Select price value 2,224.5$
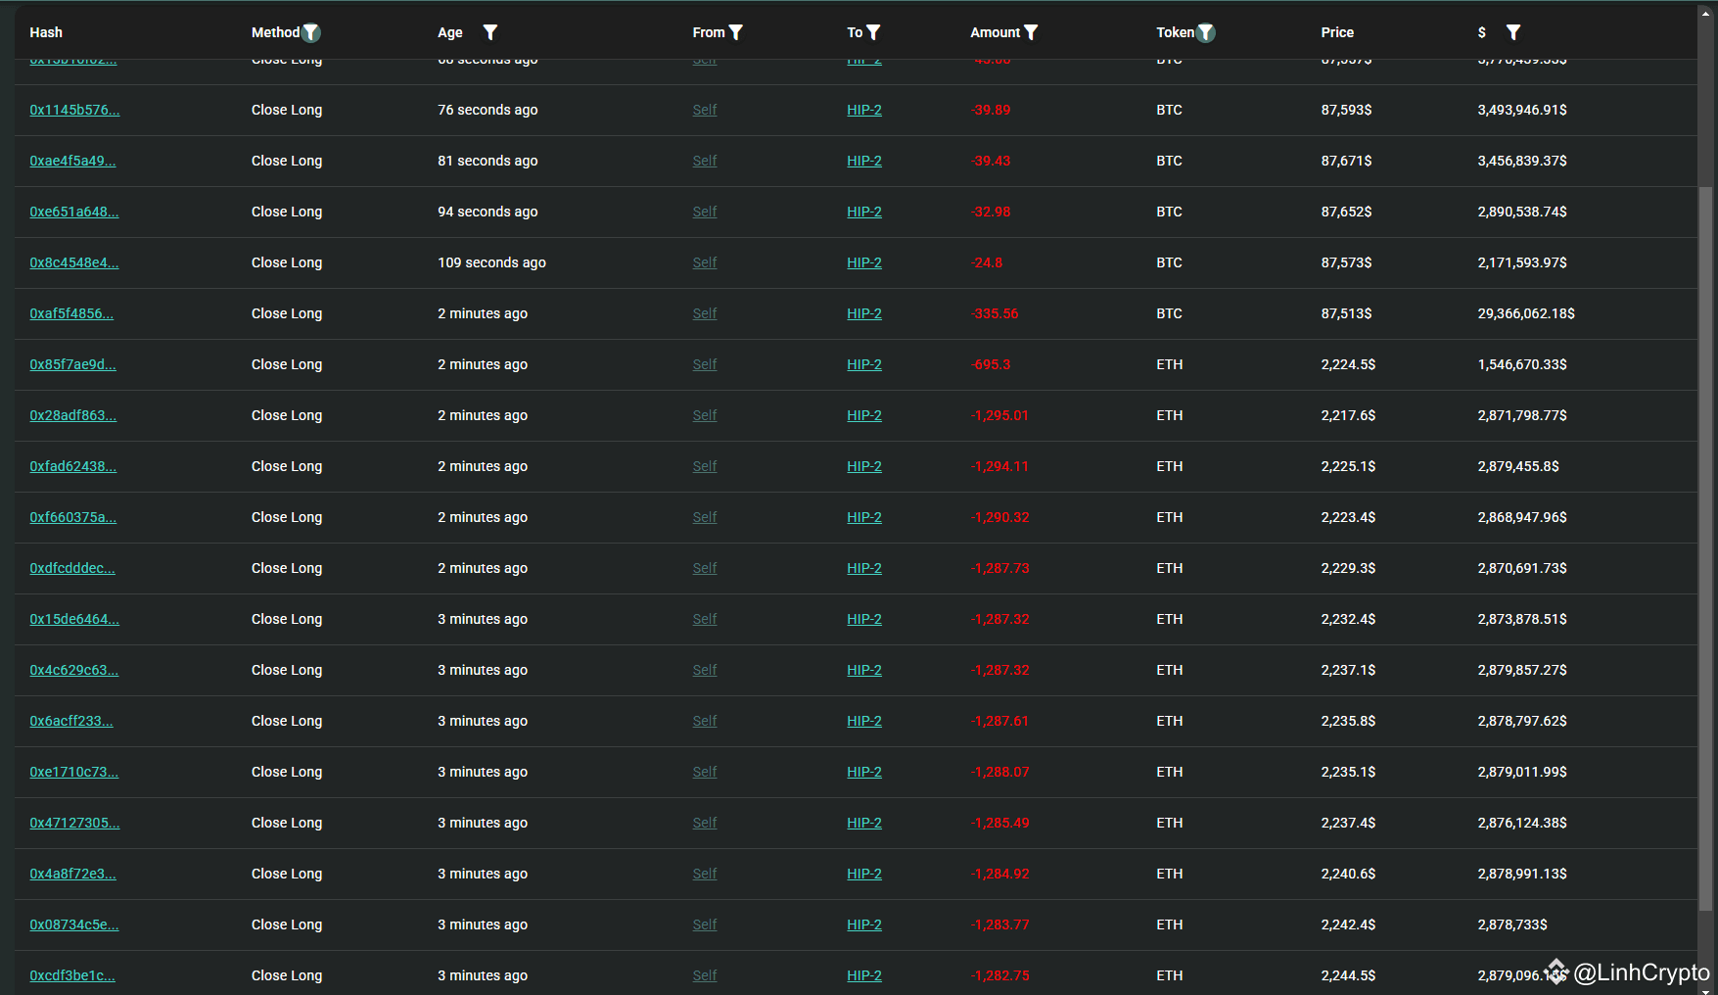 click(x=1348, y=364)
